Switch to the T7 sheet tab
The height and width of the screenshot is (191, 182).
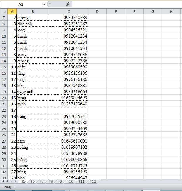42,182
